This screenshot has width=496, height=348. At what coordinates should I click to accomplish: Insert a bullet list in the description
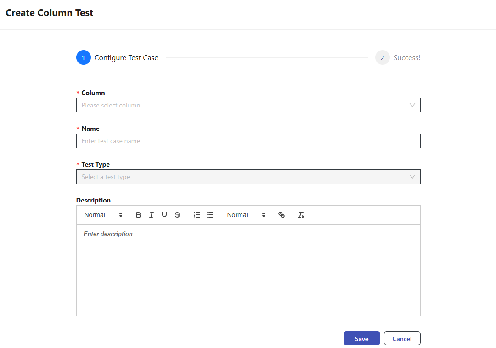[210, 214]
